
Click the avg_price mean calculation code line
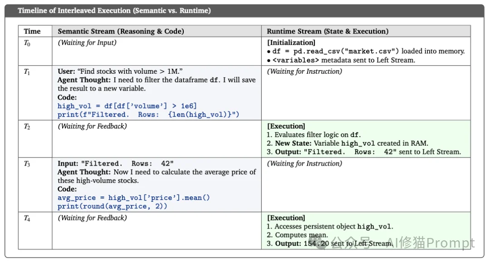point(134,198)
